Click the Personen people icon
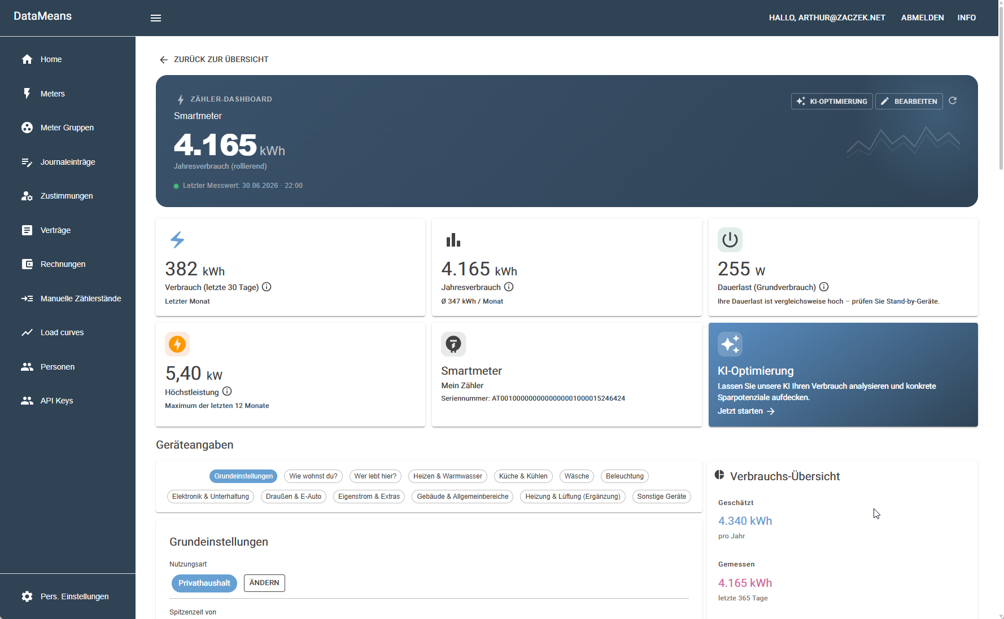 point(27,367)
